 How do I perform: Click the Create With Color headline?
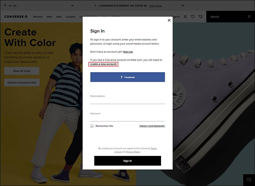(30, 37)
